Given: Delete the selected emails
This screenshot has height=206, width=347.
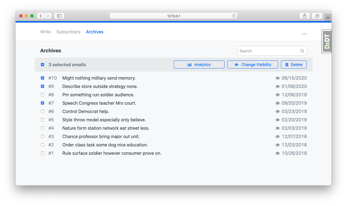Looking at the screenshot, I should 294,65.
